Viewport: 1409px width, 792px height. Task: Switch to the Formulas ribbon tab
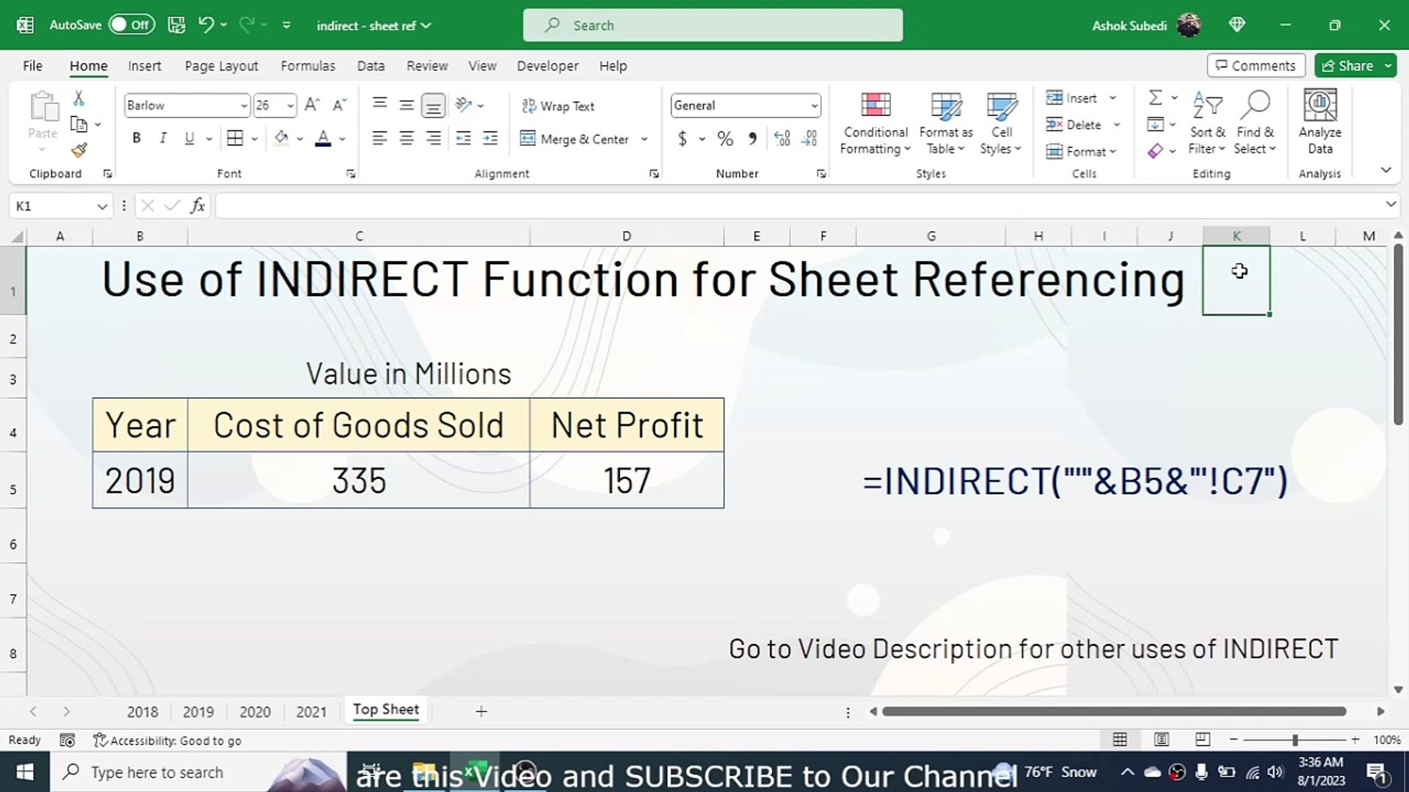coord(307,65)
